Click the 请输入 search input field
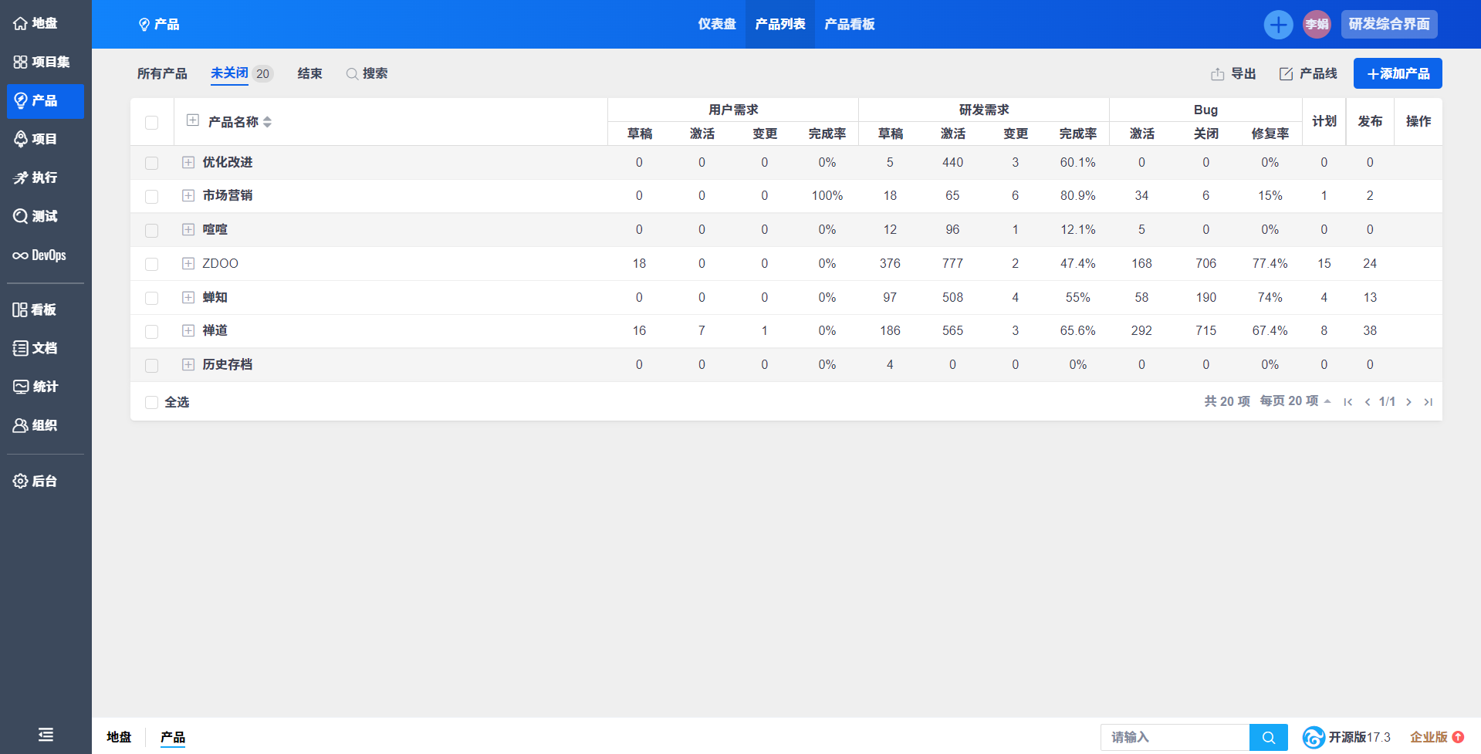The width and height of the screenshot is (1481, 754). 1175,738
